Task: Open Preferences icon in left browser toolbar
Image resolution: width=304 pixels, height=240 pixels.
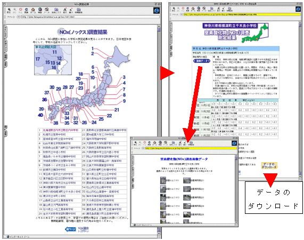Action: (x=78, y=10)
